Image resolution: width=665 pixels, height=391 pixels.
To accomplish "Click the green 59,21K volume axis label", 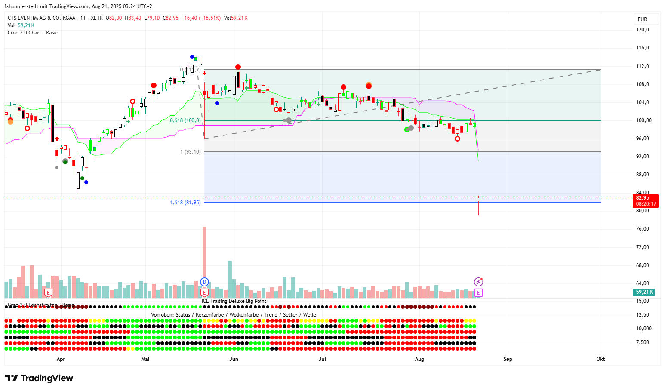I will pos(644,292).
